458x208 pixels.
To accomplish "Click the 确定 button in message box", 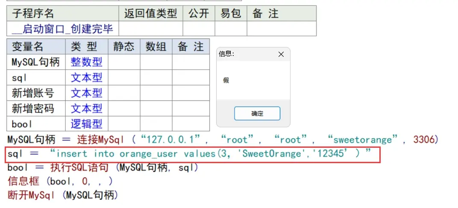I will pos(257,113).
